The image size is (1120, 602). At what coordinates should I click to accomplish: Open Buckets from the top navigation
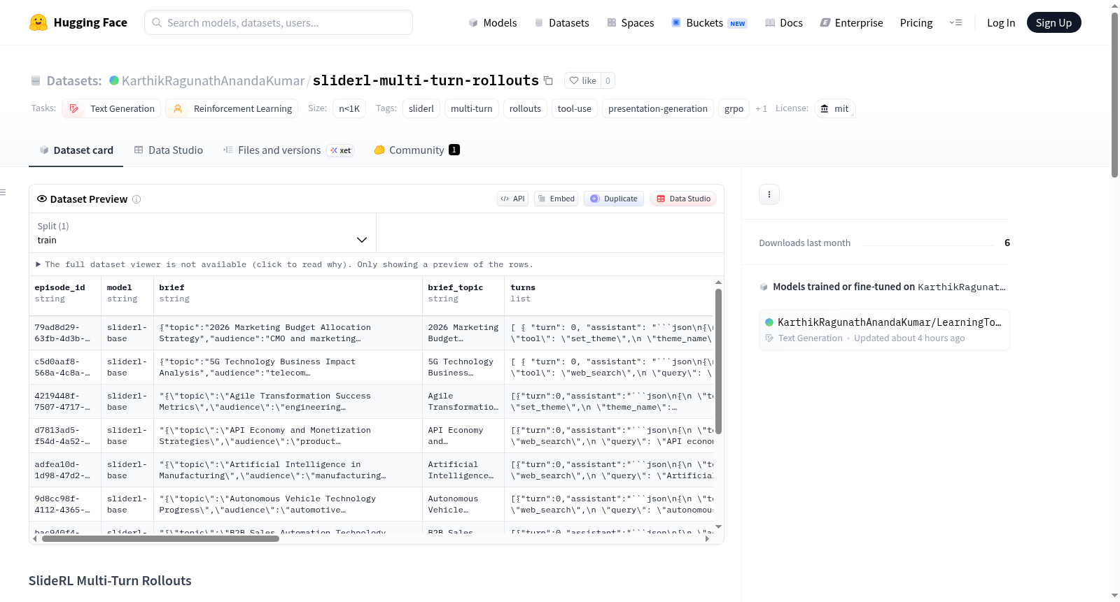(x=708, y=22)
